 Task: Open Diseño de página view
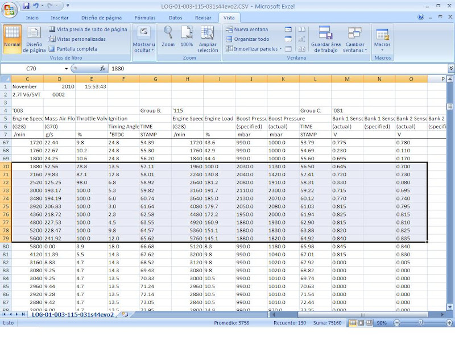34,39
